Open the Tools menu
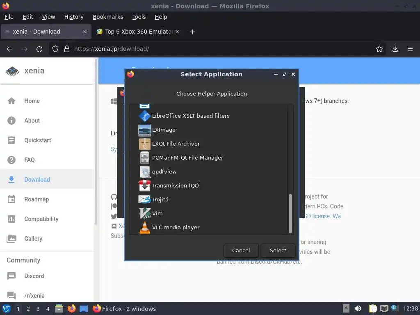Image resolution: width=420 pixels, height=315 pixels. [x=139, y=17]
